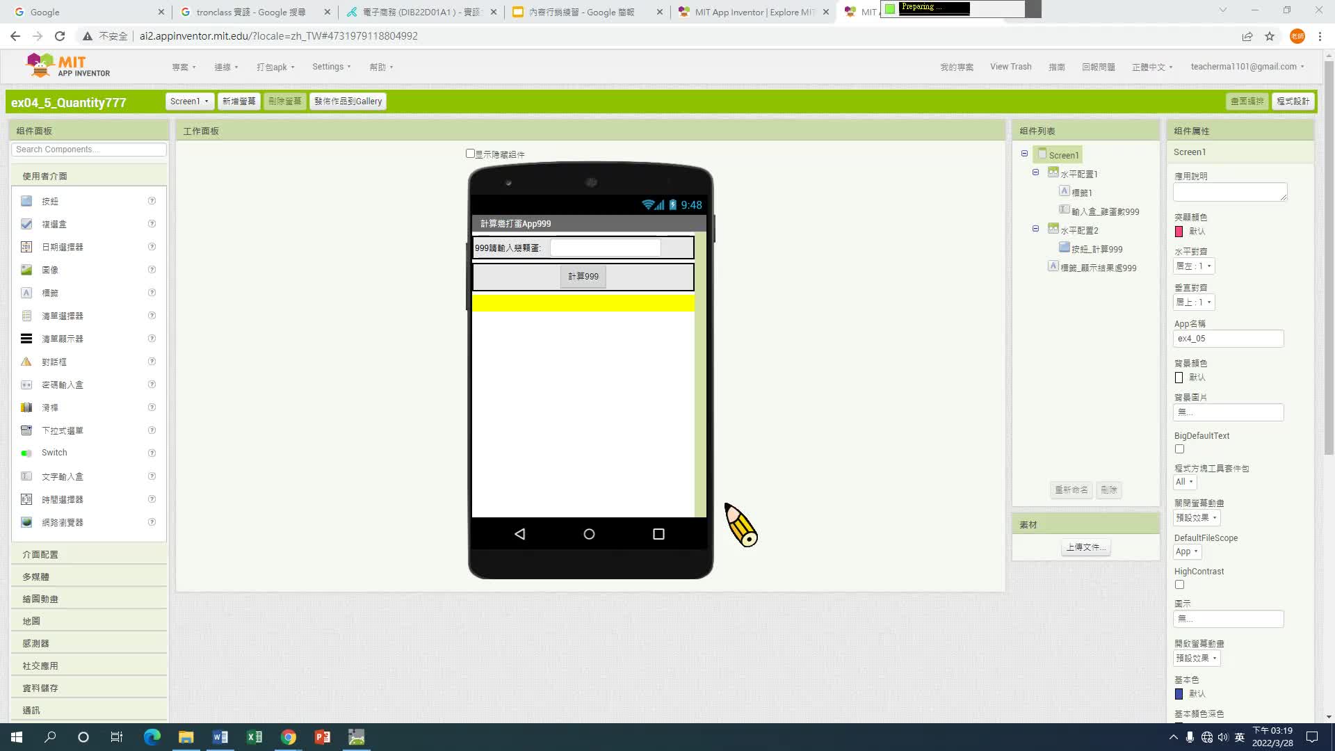Select the 網路瀏覽器 web viewer component icon

pyautogui.click(x=26, y=522)
